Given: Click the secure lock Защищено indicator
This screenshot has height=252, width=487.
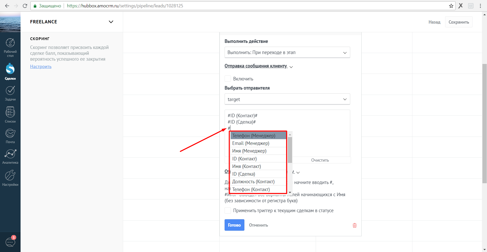Looking at the screenshot, I should (x=47, y=6).
